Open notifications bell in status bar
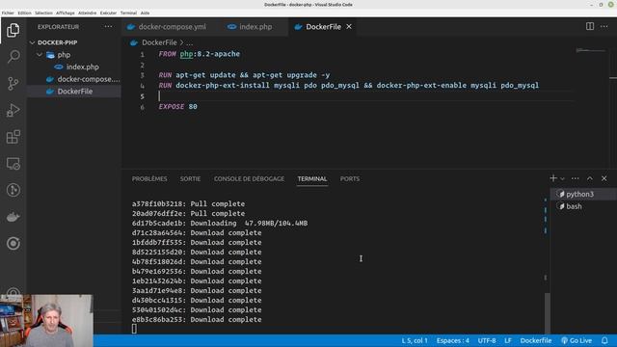The width and height of the screenshot is (617, 347). (x=604, y=340)
